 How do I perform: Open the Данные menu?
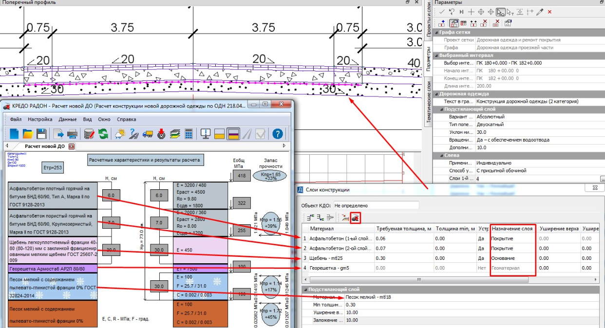[x=67, y=119]
